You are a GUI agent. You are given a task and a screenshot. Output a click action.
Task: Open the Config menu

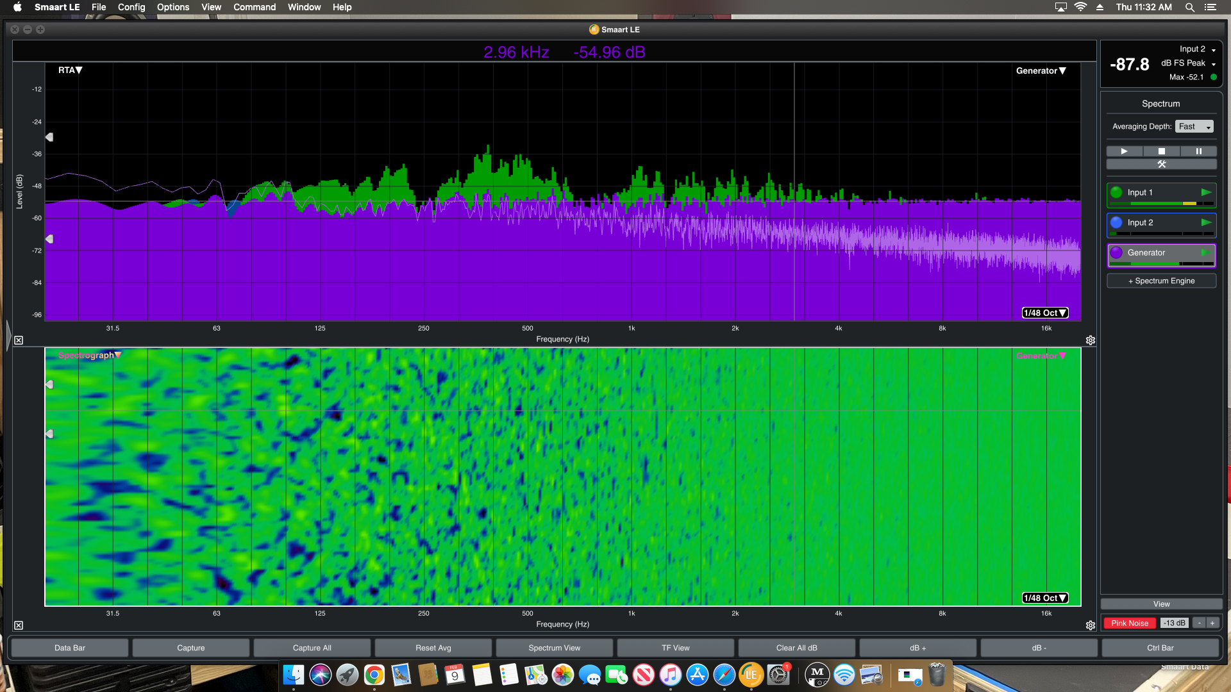[131, 7]
